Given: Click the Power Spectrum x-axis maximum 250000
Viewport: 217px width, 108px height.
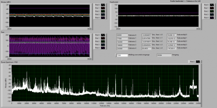Looking at the screenshot, I should [x=199, y=103].
